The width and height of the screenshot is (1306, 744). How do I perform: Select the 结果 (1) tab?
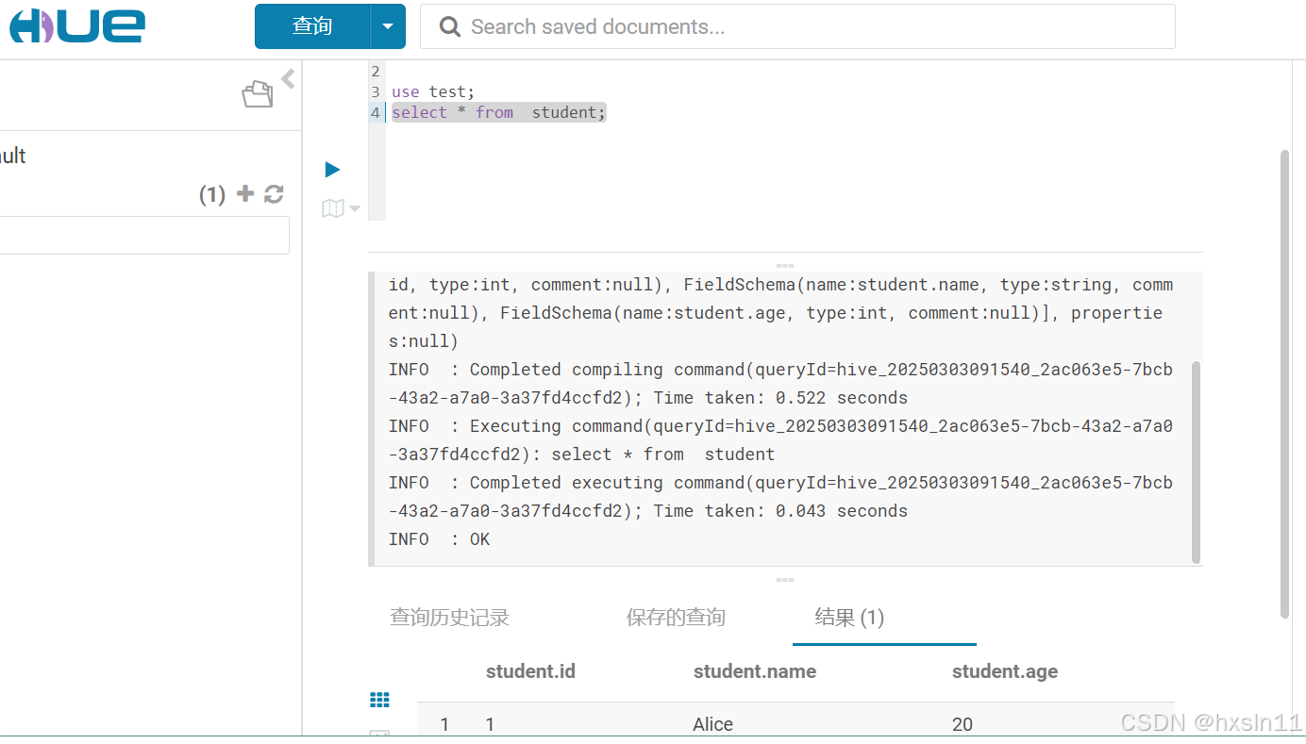[848, 618]
